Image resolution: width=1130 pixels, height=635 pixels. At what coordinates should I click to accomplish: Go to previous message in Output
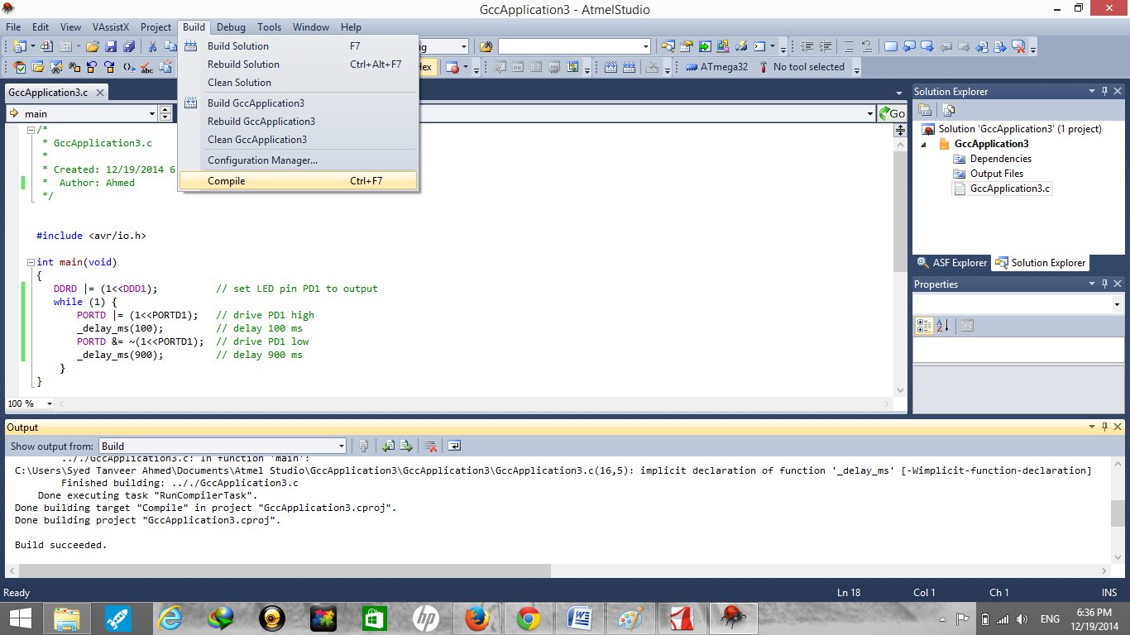[388, 446]
